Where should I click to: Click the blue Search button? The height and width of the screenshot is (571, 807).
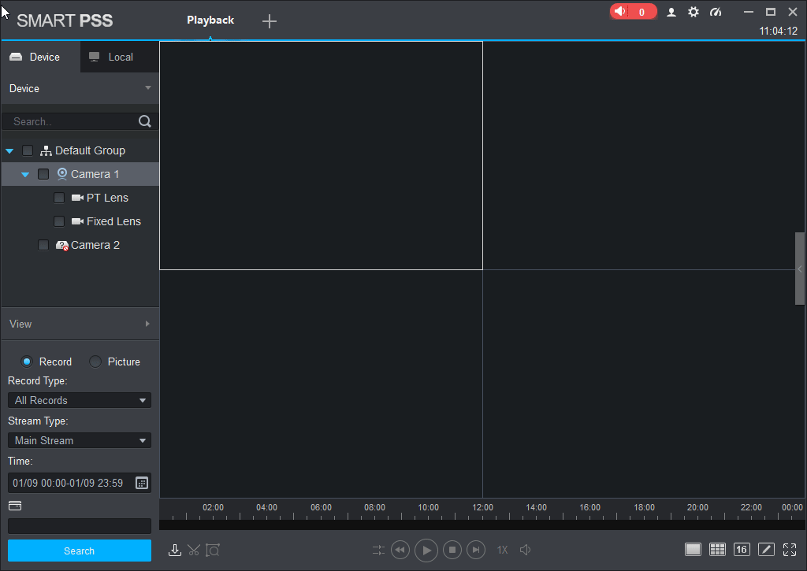pos(80,551)
